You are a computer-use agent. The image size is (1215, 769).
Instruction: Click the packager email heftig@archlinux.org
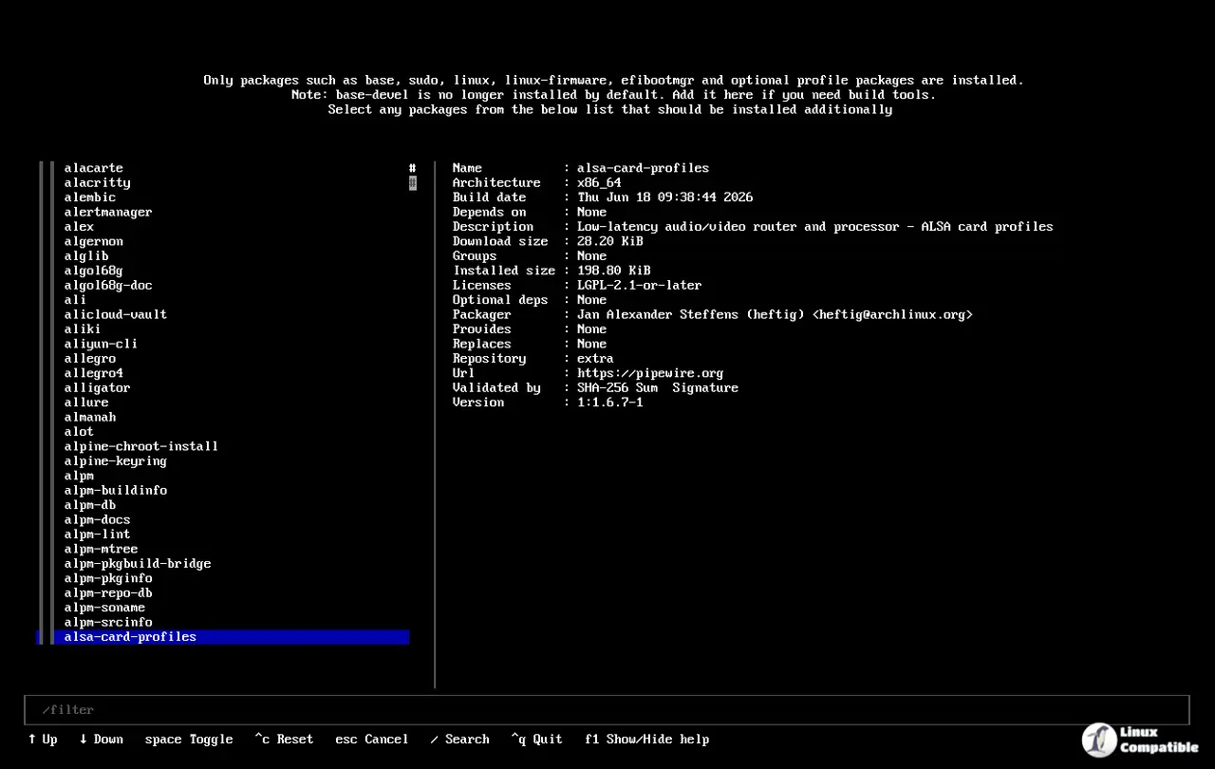click(893, 314)
